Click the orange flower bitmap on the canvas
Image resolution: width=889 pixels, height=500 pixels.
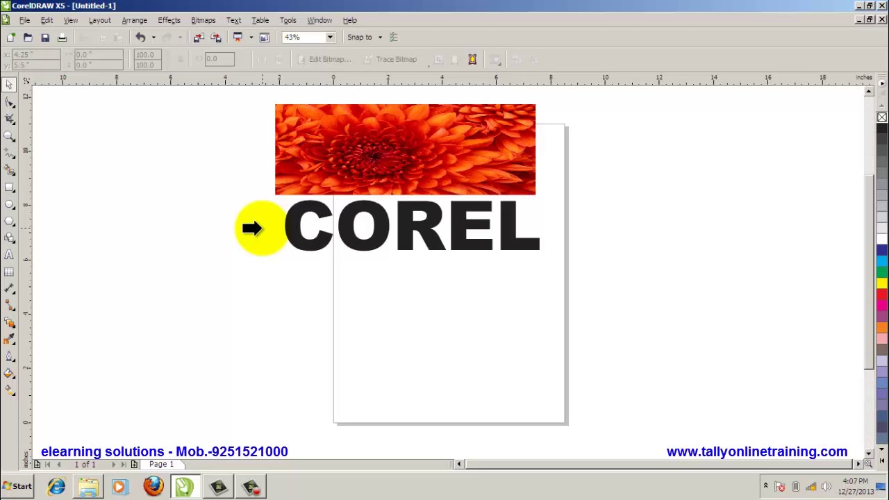405,149
